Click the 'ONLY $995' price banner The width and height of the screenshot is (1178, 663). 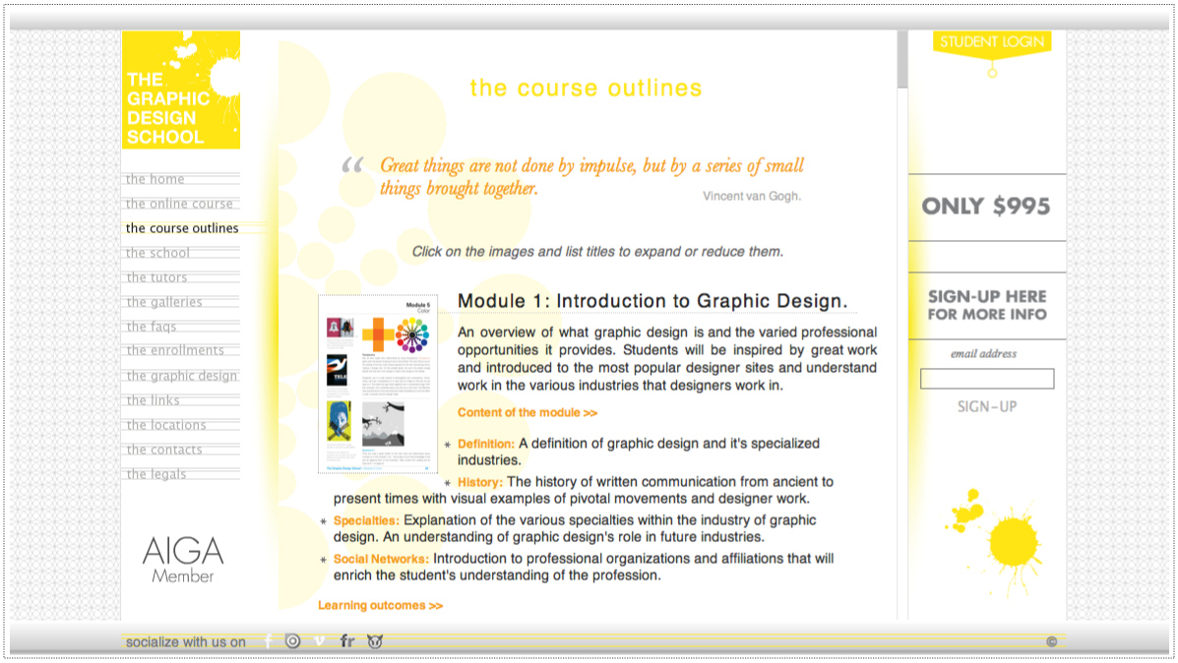pos(986,207)
